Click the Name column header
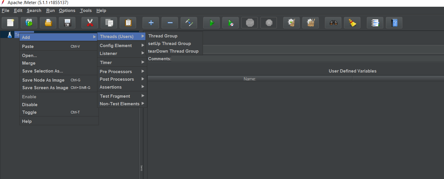The height and width of the screenshot is (179, 444). click(x=250, y=79)
